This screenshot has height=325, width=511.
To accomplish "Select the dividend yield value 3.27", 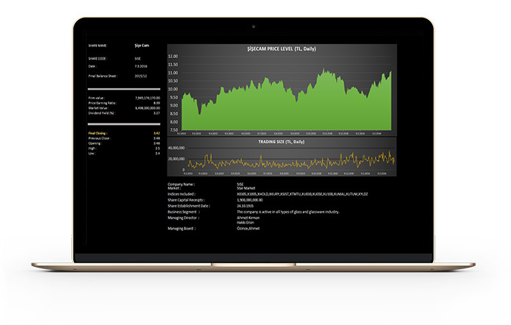I will tap(157, 113).
